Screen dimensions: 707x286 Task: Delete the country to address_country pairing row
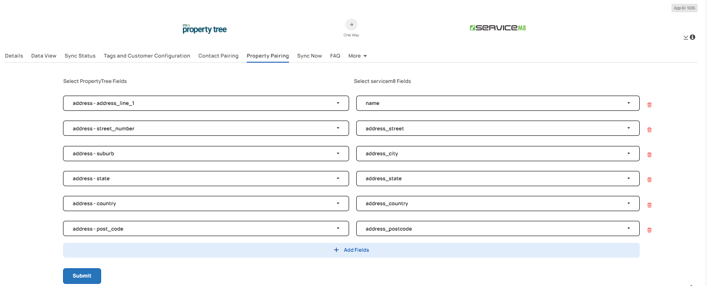tap(649, 205)
